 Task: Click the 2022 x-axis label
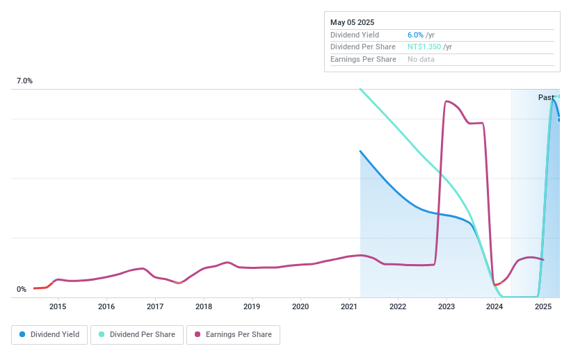click(x=398, y=306)
